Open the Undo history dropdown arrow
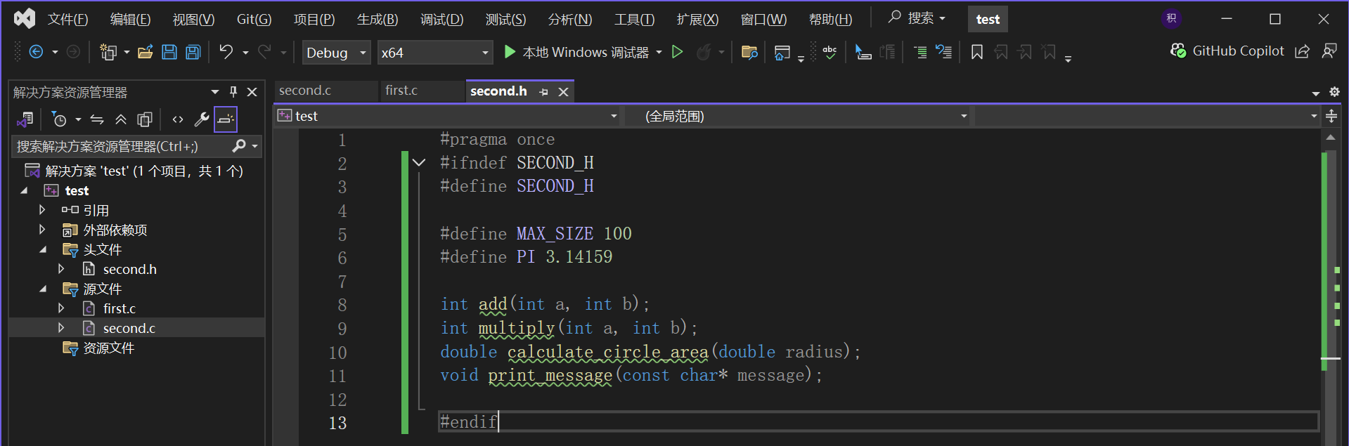Image resolution: width=1349 pixels, height=446 pixels. pos(245,53)
